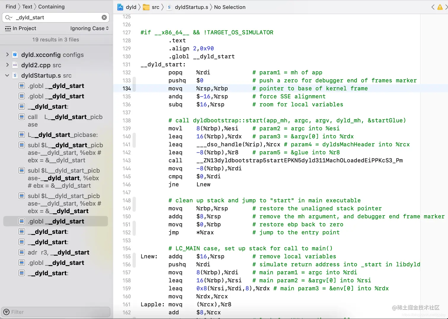Click the mangled dyldbootstrap start symbol on line 143

[x=300, y=160]
